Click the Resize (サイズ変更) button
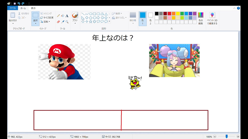 47,18
